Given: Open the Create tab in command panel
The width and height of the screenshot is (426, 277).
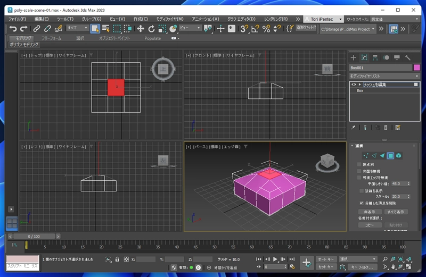Looking at the screenshot, I should [x=353, y=57].
